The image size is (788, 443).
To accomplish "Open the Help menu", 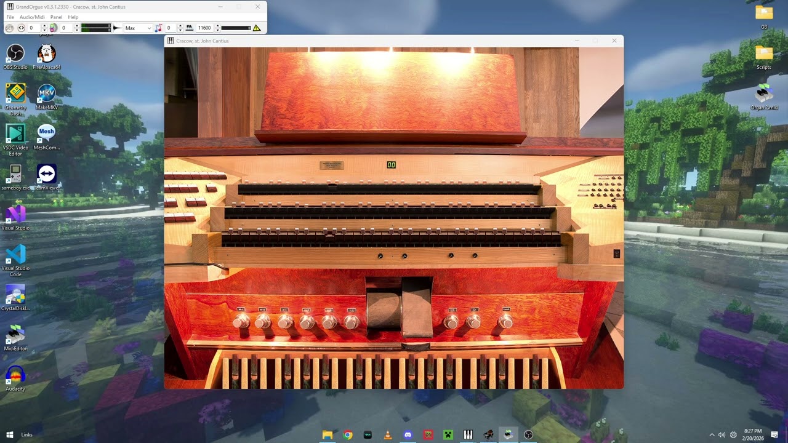I will coord(73,17).
